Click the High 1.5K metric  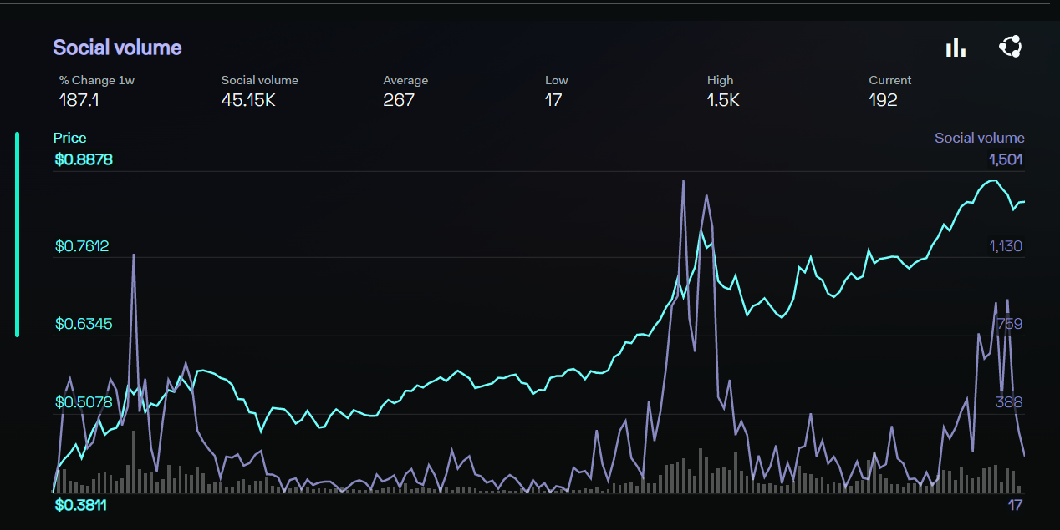click(722, 91)
